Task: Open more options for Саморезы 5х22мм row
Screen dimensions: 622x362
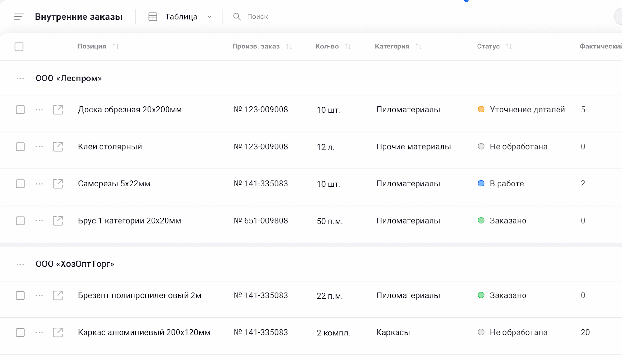Action: tap(39, 184)
